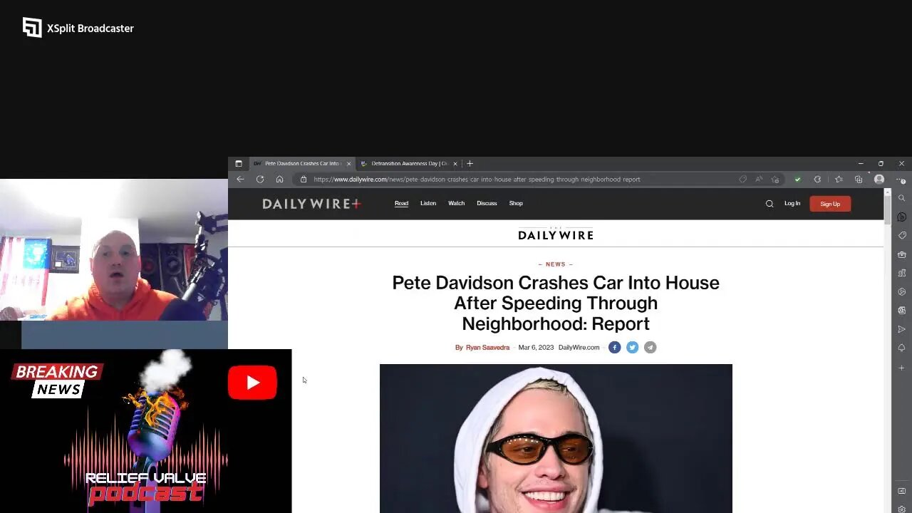The width and height of the screenshot is (912, 513).
Task: Start Read Aloud from address bar
Action: click(x=759, y=180)
